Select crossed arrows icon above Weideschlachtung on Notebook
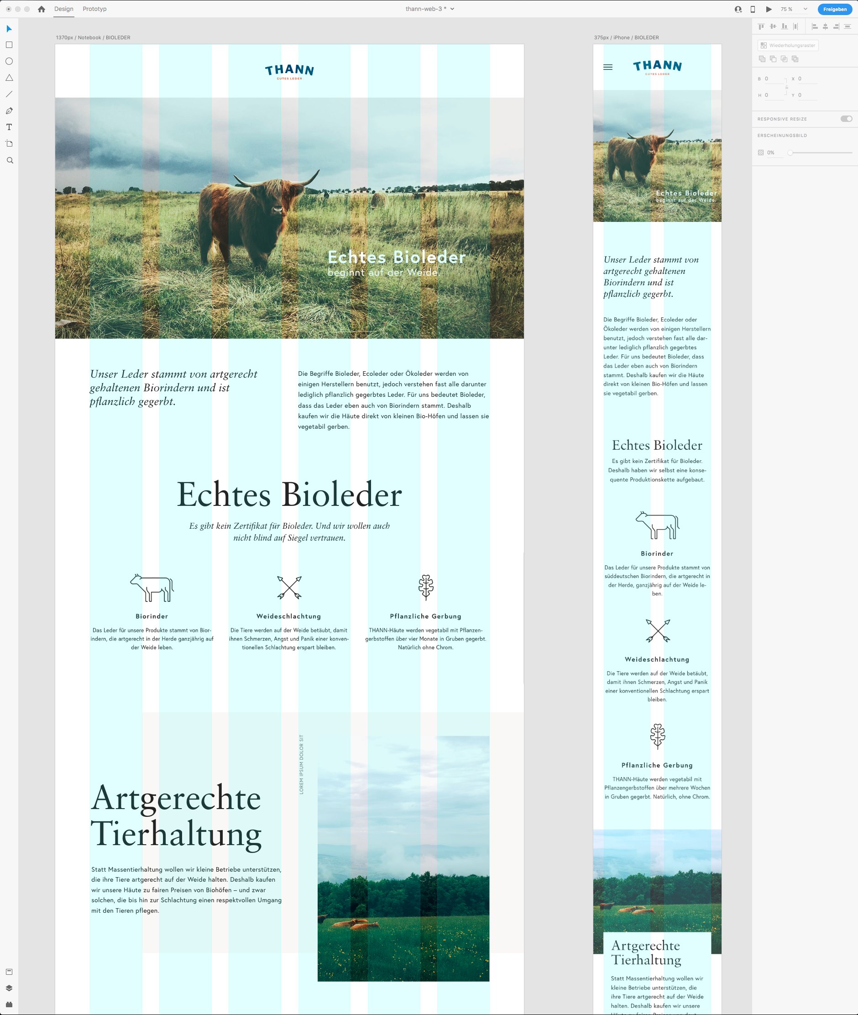The height and width of the screenshot is (1015, 858). pyautogui.click(x=289, y=587)
